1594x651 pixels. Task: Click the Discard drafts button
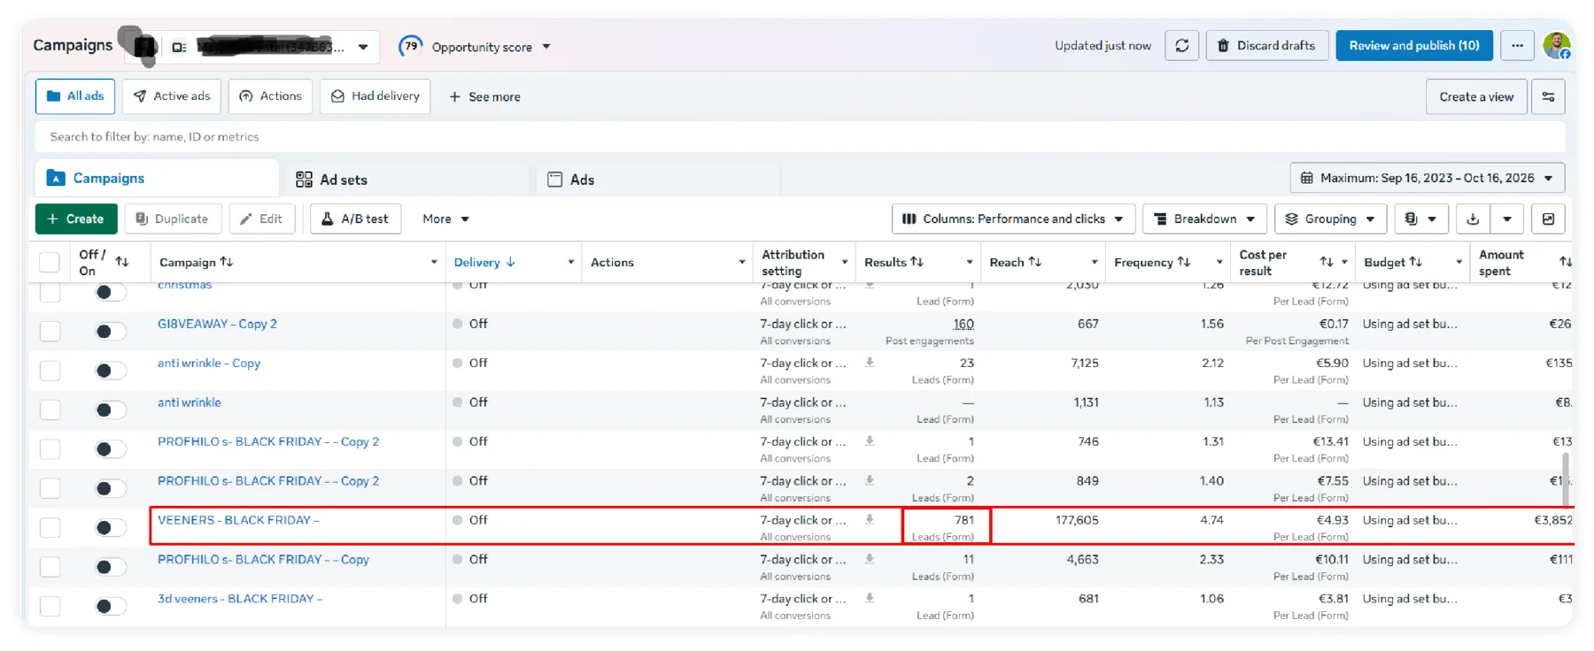pyautogui.click(x=1267, y=46)
